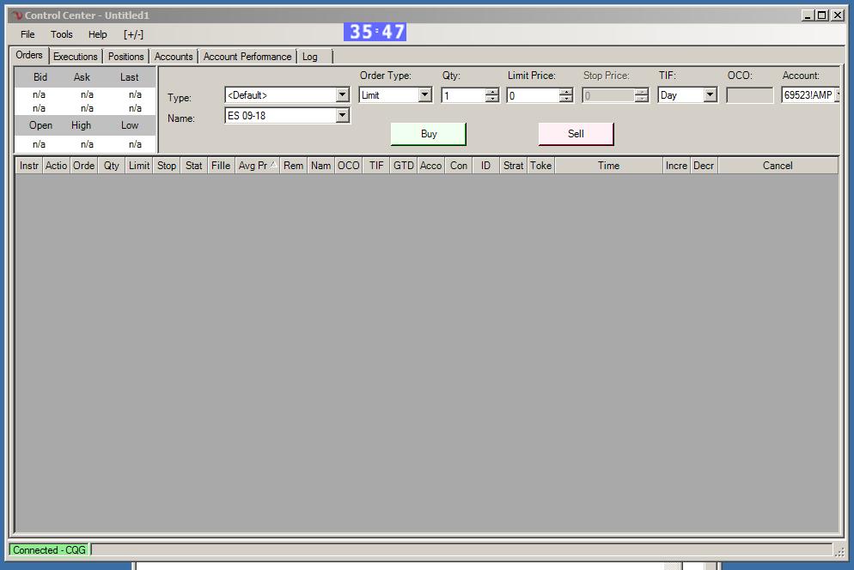The image size is (854, 570).
Task: Click the [+/-] menu item
Action: click(x=133, y=34)
